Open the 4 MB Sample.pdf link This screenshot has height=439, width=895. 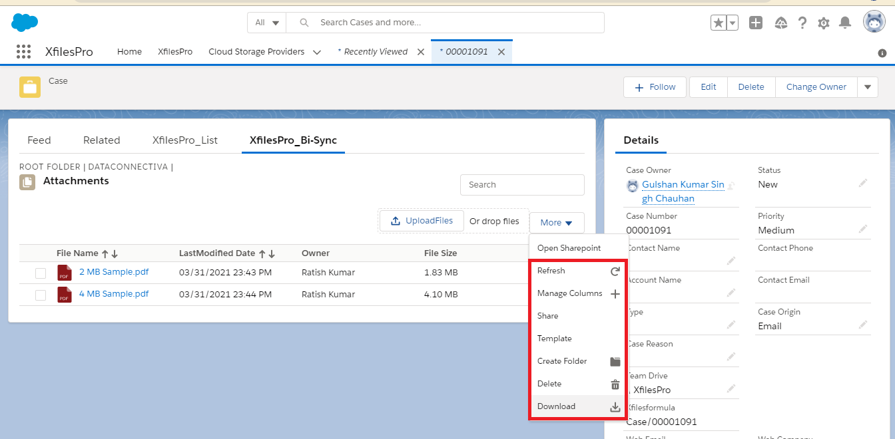[x=114, y=294]
